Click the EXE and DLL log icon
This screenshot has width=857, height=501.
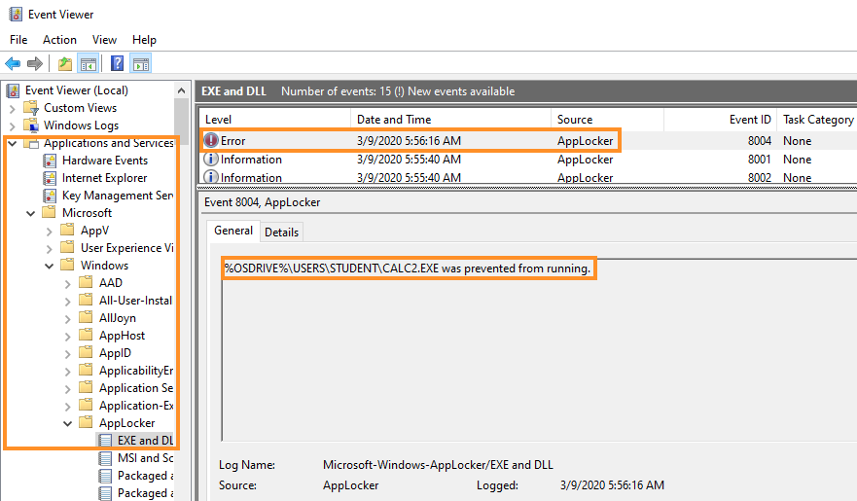pyautogui.click(x=105, y=441)
